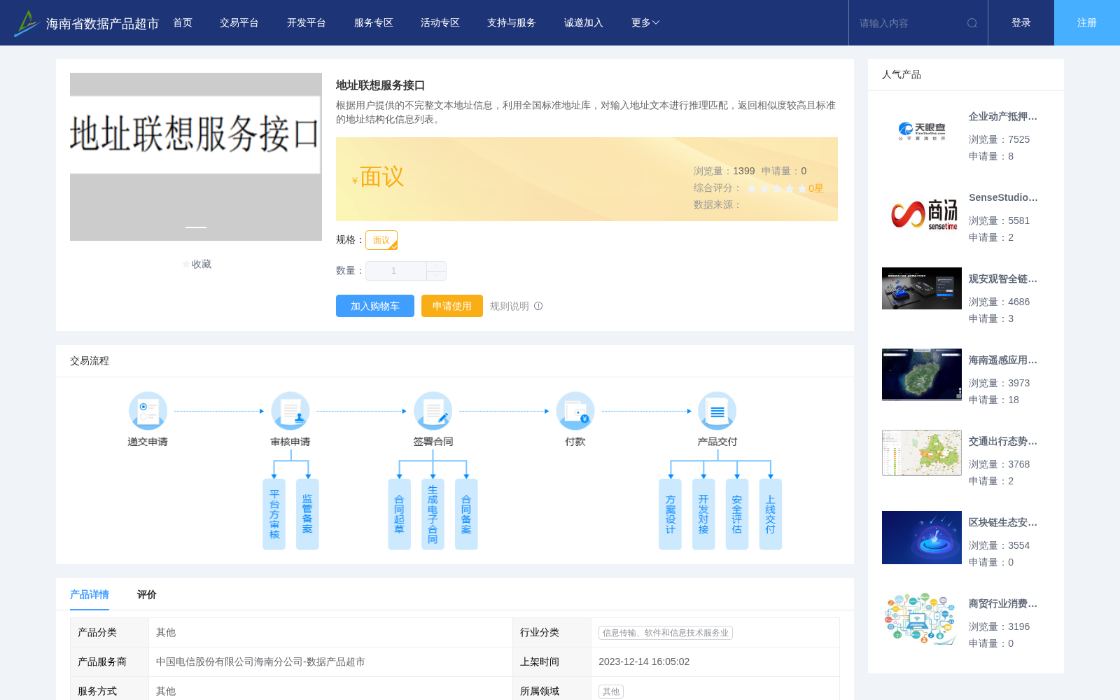Open the 区块链生态安 product thumbnail
The image size is (1120, 700).
click(922, 538)
